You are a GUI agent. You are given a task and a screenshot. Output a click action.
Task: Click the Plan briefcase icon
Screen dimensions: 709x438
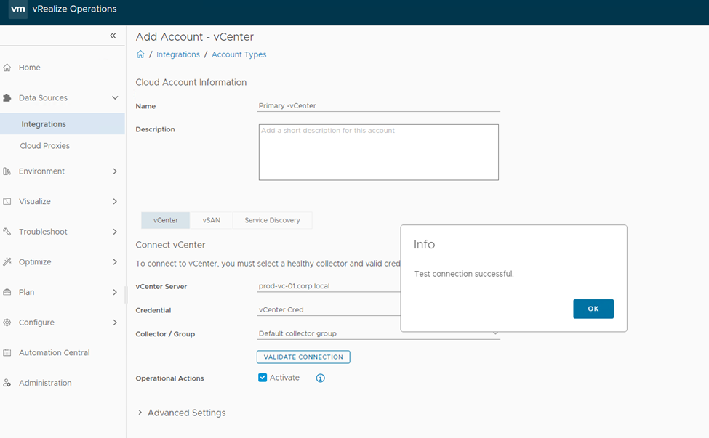[x=7, y=292]
